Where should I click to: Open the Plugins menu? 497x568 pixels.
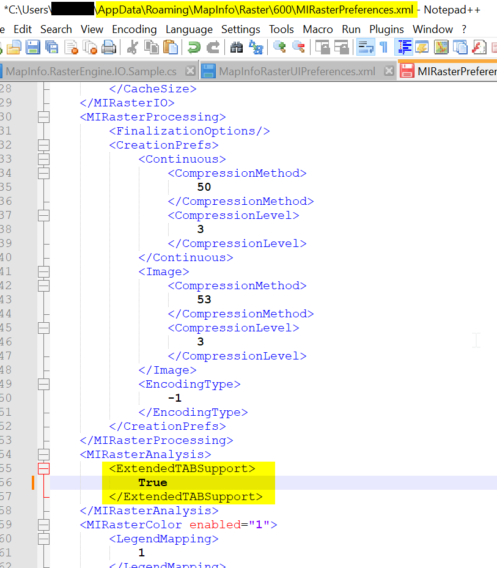coord(386,29)
